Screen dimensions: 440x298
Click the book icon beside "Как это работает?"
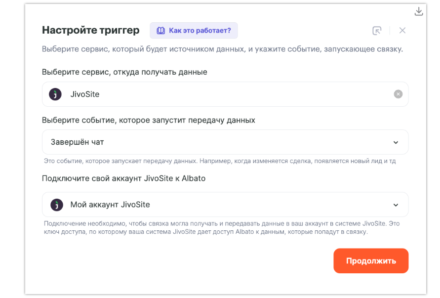click(x=160, y=31)
